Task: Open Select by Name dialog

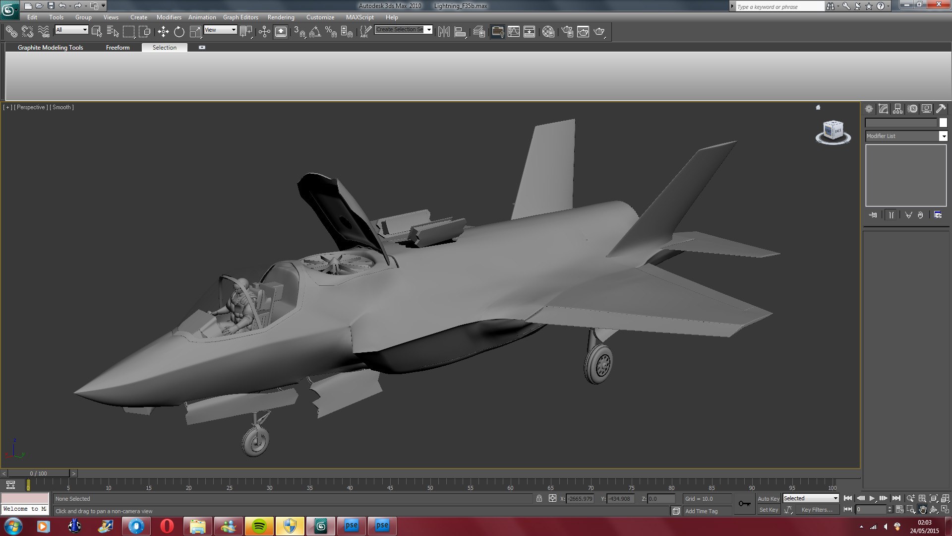Action: [113, 32]
